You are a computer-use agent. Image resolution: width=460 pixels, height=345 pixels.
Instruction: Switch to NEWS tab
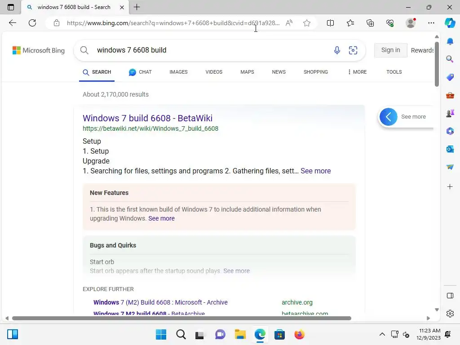[x=279, y=72]
